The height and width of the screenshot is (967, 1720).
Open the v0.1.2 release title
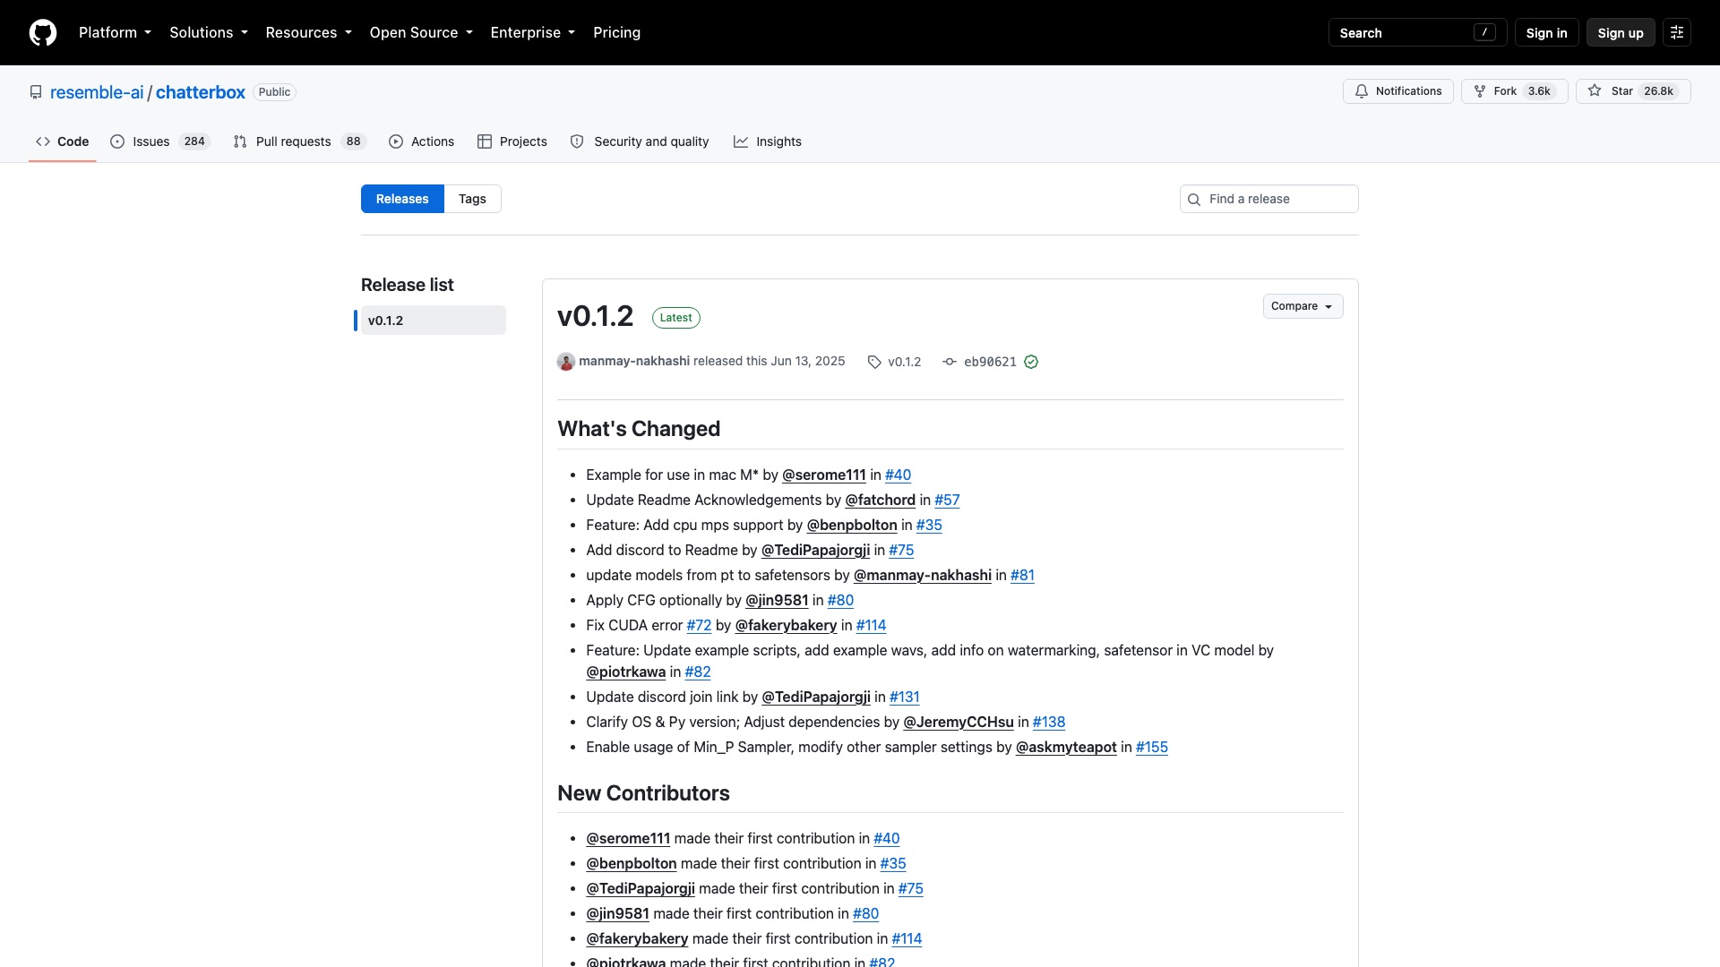(595, 316)
